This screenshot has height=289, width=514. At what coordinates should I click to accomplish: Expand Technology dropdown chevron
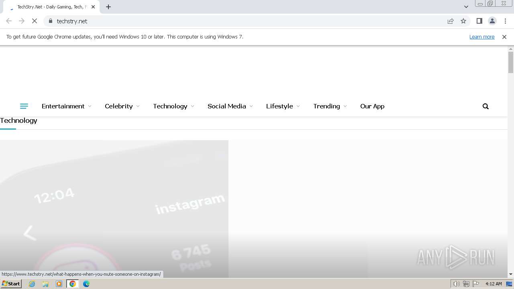pos(192,106)
